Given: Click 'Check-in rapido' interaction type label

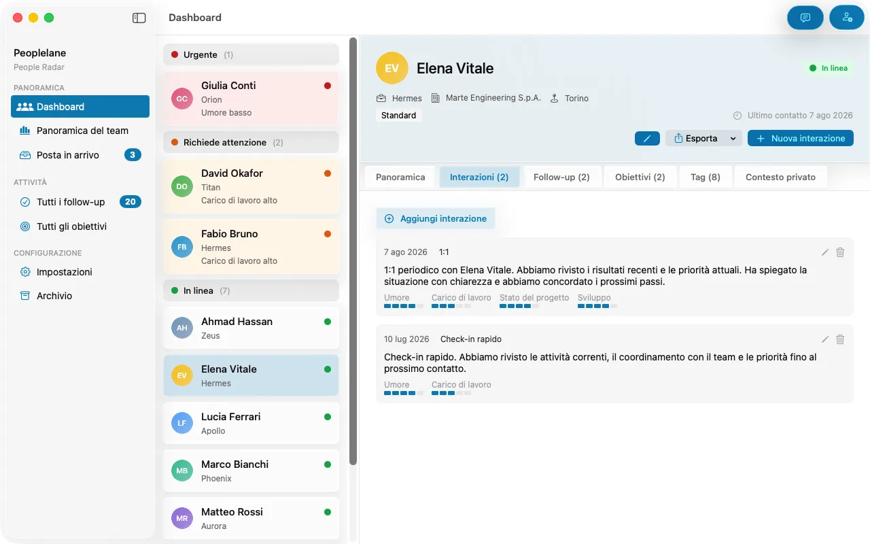Looking at the screenshot, I should [471, 339].
